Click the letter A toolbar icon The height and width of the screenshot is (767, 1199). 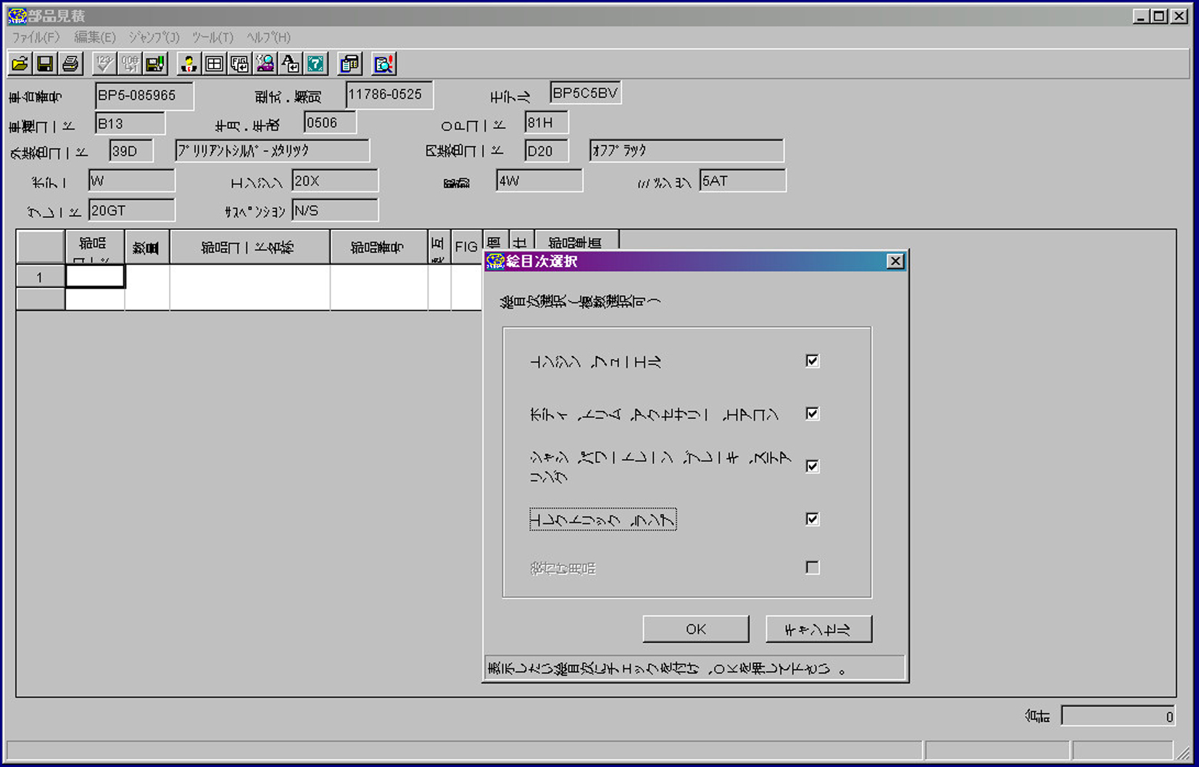[x=290, y=65]
